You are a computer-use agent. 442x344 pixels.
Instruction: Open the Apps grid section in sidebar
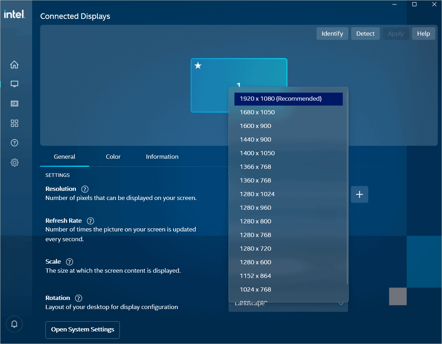pyautogui.click(x=14, y=123)
